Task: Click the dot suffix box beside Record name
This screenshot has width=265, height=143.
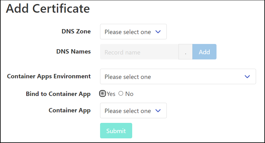Action: coord(186,52)
